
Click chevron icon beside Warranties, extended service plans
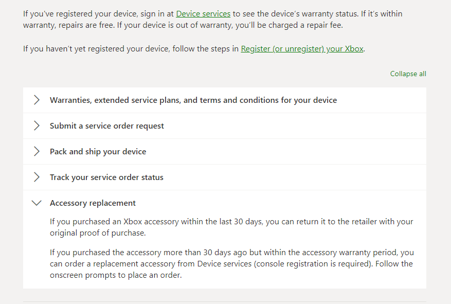(x=37, y=100)
